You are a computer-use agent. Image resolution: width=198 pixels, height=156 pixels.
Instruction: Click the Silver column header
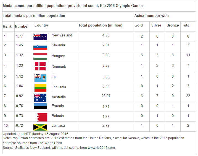point(156,25)
